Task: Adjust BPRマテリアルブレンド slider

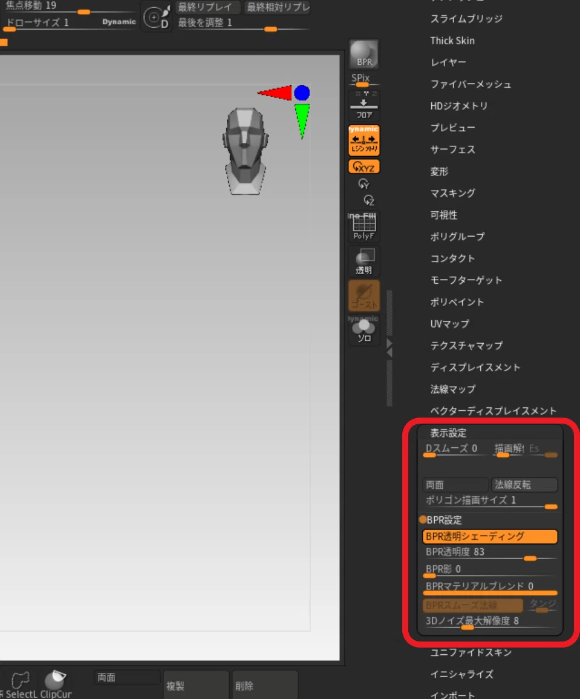Action: [x=490, y=588]
